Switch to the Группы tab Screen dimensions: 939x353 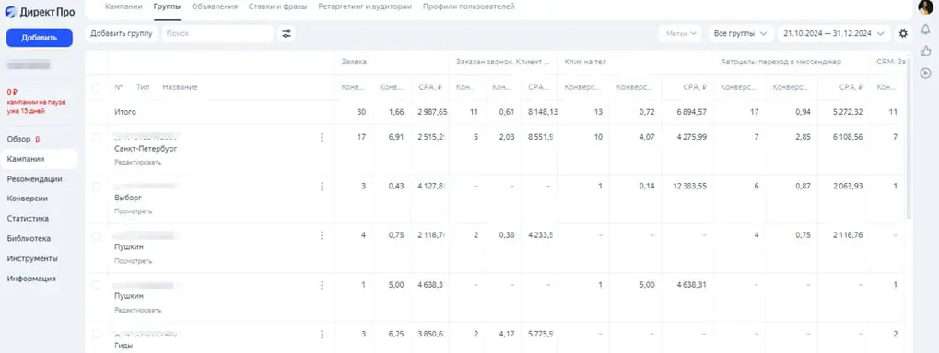coord(167,6)
